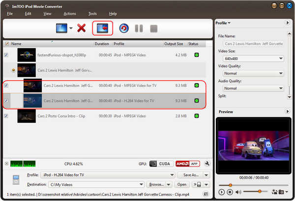Image resolution: width=295 pixels, height=201 pixels.
Task: Uncheck the H.264 Video for TV row checkbox
Action: [6, 100]
